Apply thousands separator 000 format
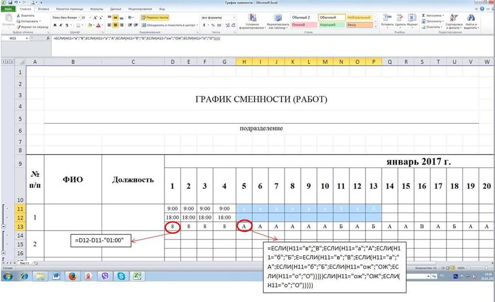The image size is (495, 302). [x=219, y=25]
